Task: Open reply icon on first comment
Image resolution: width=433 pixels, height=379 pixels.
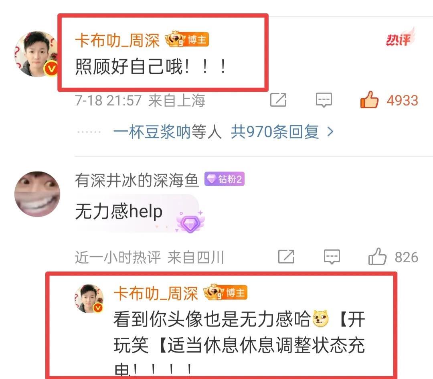Action: click(x=324, y=100)
